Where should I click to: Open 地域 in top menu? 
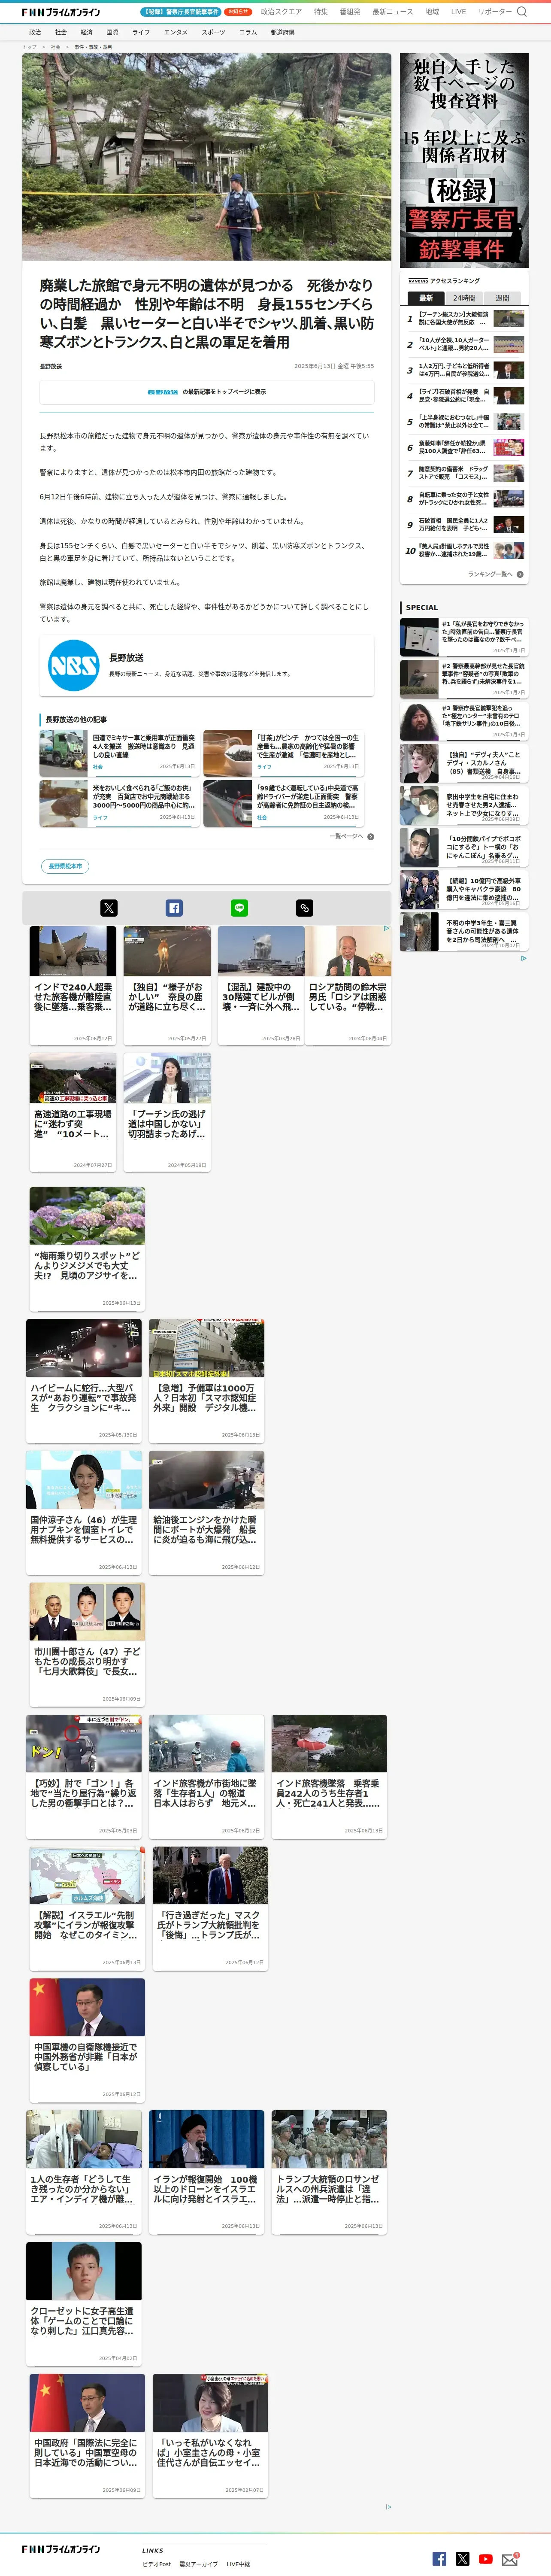pos(432,12)
